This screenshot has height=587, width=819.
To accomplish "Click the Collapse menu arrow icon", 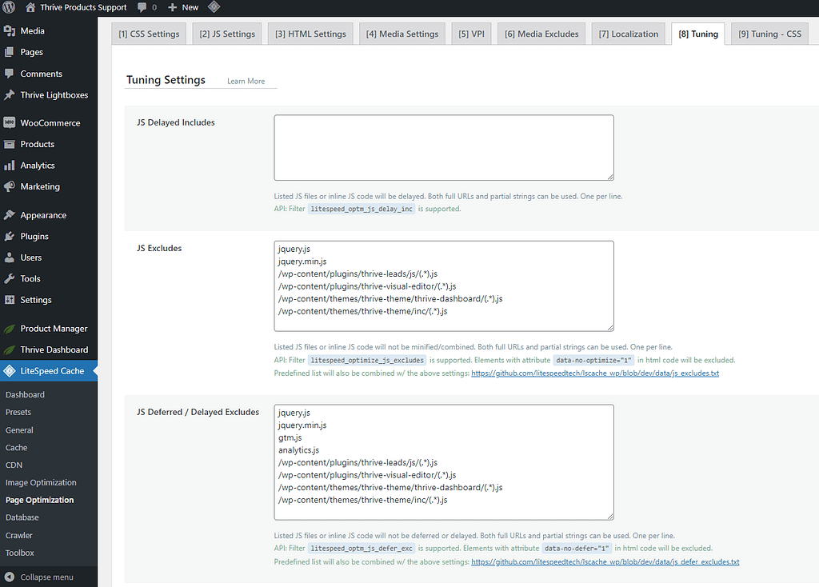I will [x=9, y=577].
